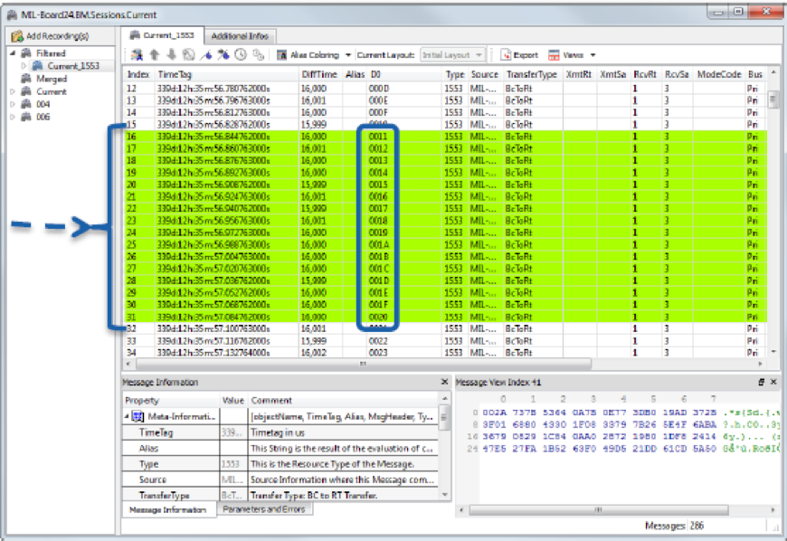Viewport: 787px width, 541px height.
Task: Select row 34 with D0 value 0023
Action: tap(445, 353)
